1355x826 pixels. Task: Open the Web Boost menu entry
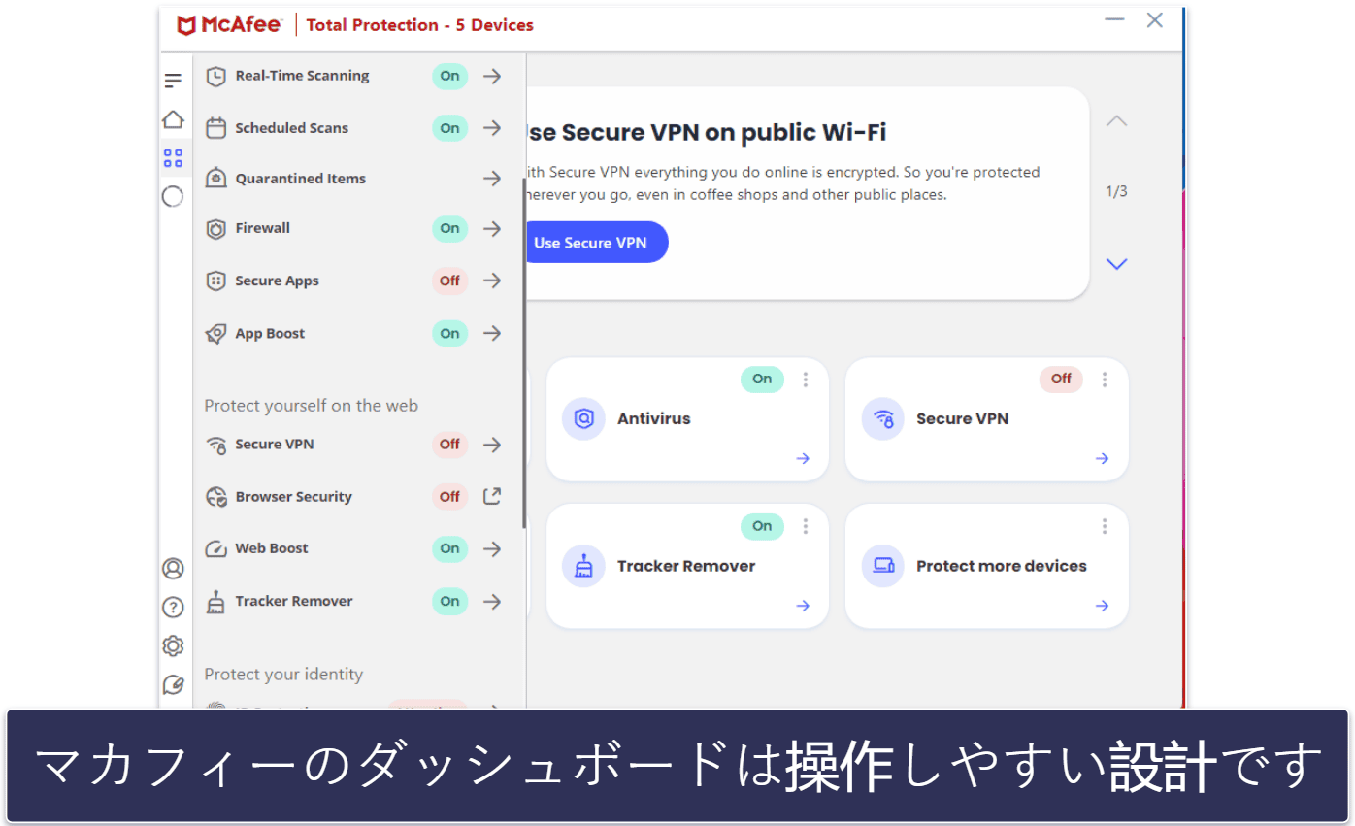coord(355,548)
